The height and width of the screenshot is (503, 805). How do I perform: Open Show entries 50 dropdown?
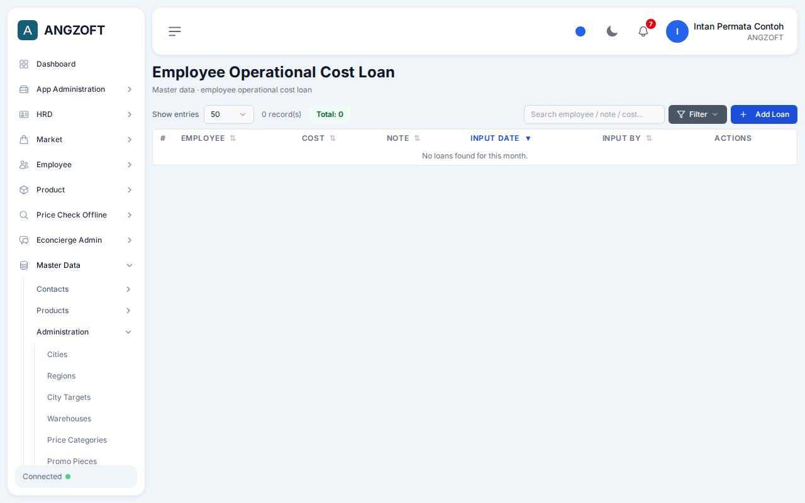[229, 114]
